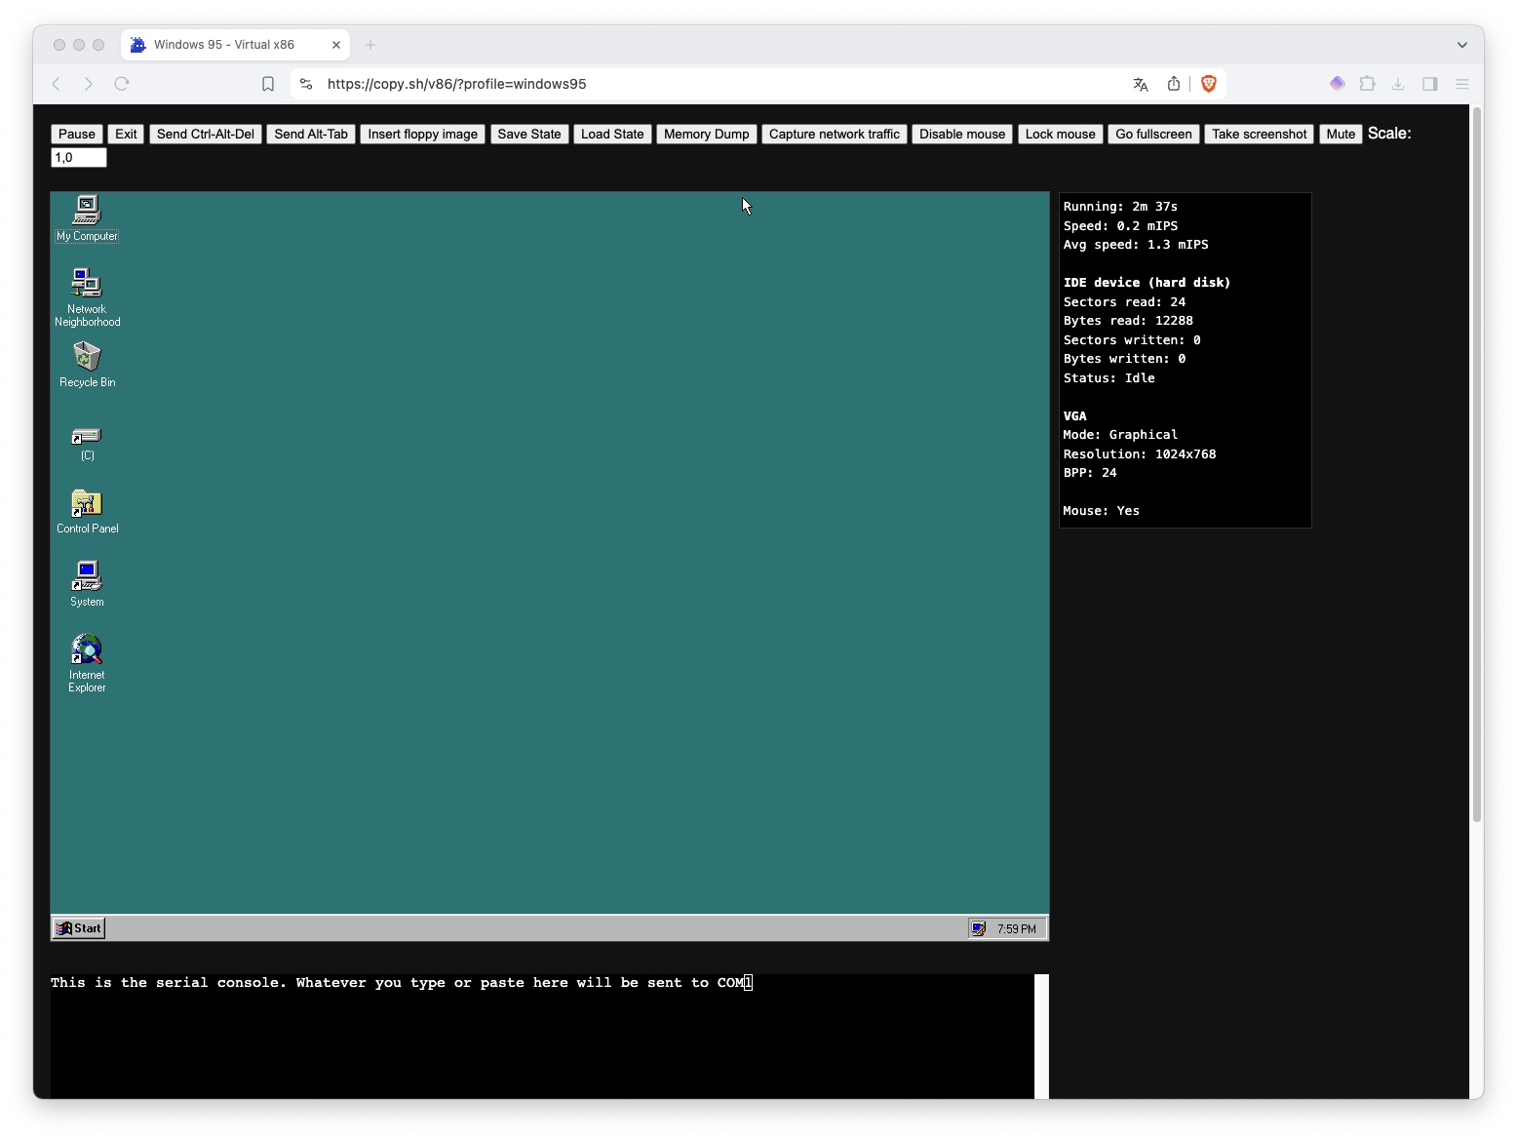Launch Internet Explorer from desktop
Viewport: 1517px width, 1140px height.
click(87, 650)
